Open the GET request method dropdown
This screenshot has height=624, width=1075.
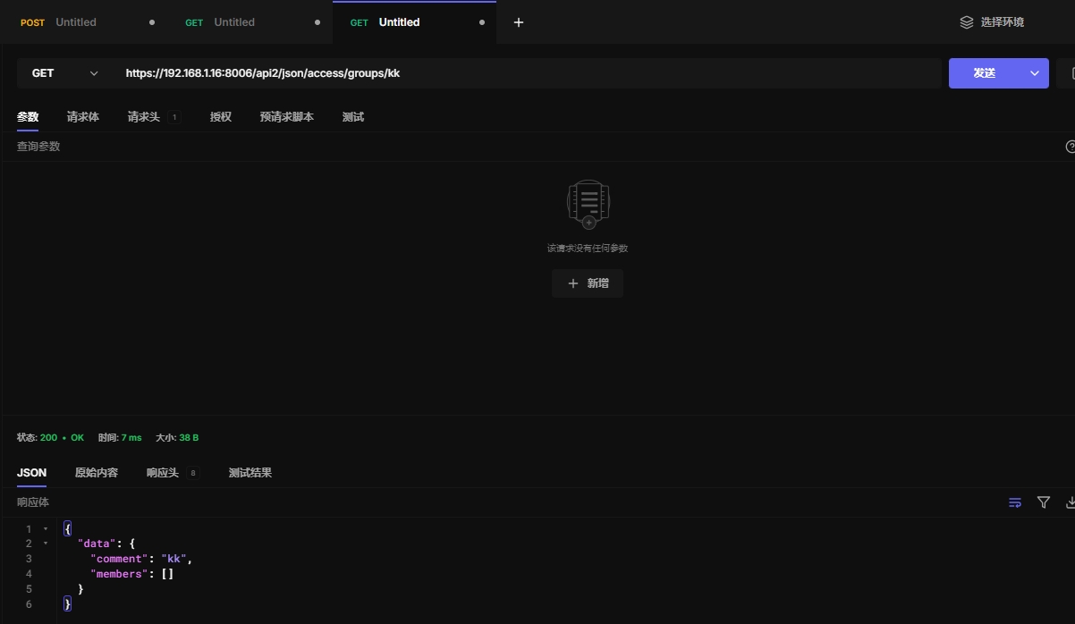(x=64, y=73)
